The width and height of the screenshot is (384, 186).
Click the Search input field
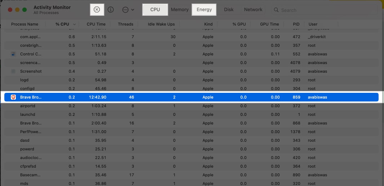point(325,10)
